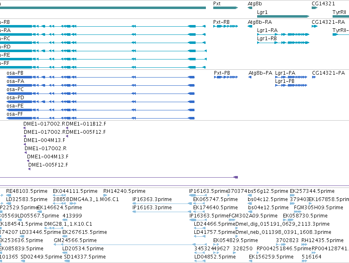Viewport: 349px width, 263px height.
Task: Select the Pxt-RB transcript
Action: pos(226,26)
